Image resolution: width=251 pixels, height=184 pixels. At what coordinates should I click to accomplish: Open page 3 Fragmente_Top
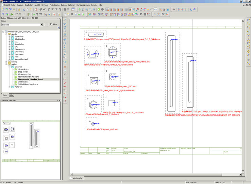click(x=24, y=74)
